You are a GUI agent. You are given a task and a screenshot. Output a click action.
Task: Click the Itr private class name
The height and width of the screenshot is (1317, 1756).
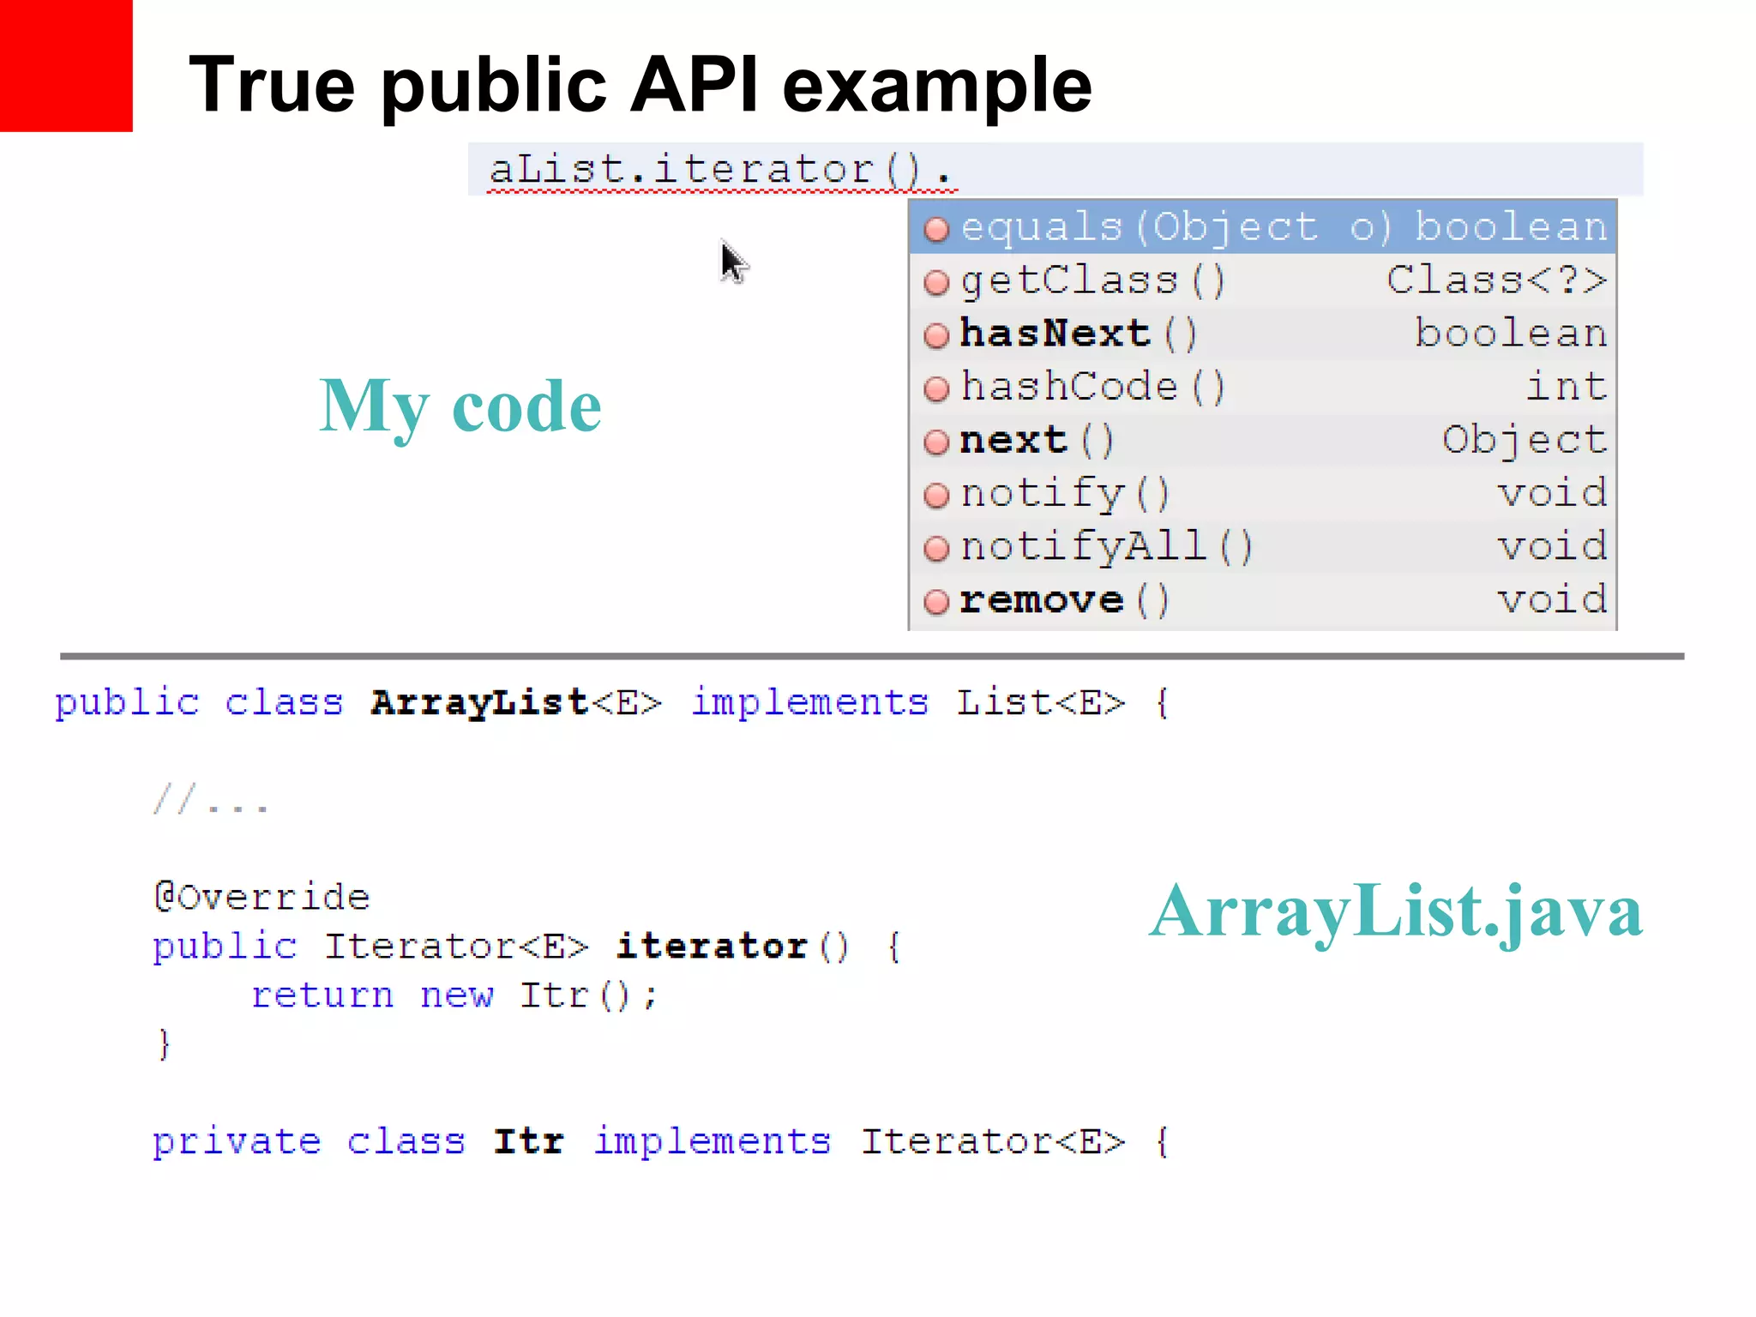tap(528, 1141)
